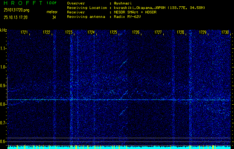
Task: Click the kHz axis unit label
Action: pyautogui.click(x=3, y=30)
